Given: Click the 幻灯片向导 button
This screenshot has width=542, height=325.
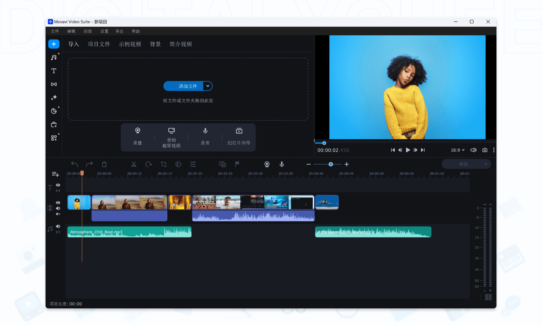Looking at the screenshot, I should click(238, 137).
